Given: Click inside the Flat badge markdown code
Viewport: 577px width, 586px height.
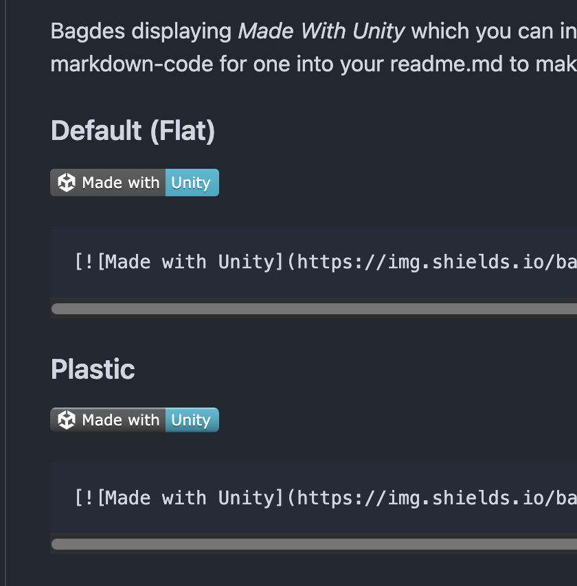Looking at the screenshot, I should tap(313, 262).
